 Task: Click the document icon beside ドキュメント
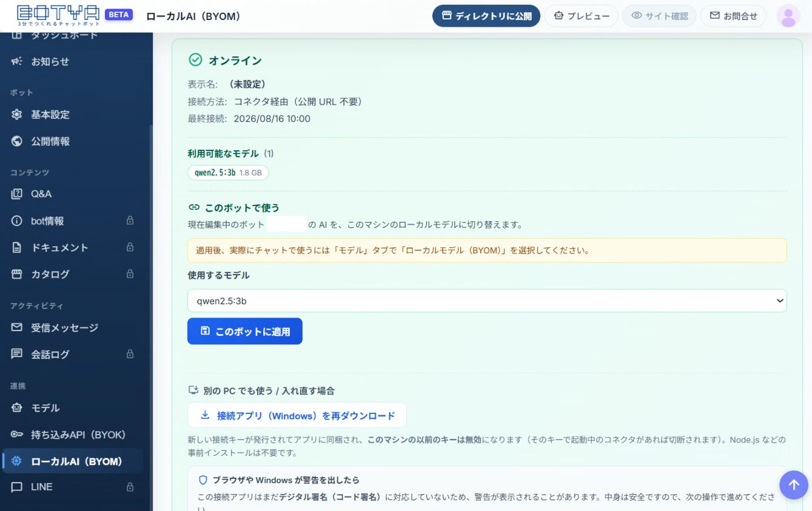[x=17, y=247]
